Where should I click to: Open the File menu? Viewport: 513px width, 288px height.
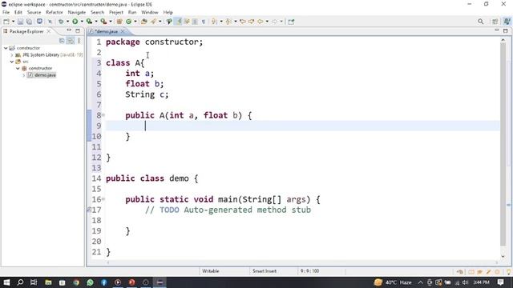click(6, 13)
